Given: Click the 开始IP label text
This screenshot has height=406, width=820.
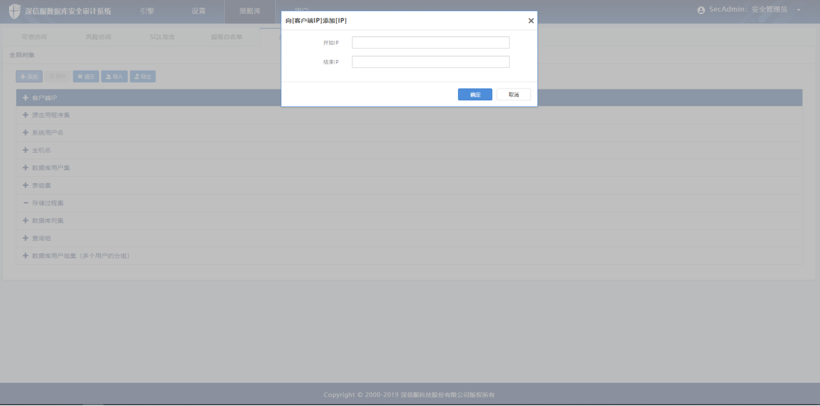Looking at the screenshot, I should [331, 43].
